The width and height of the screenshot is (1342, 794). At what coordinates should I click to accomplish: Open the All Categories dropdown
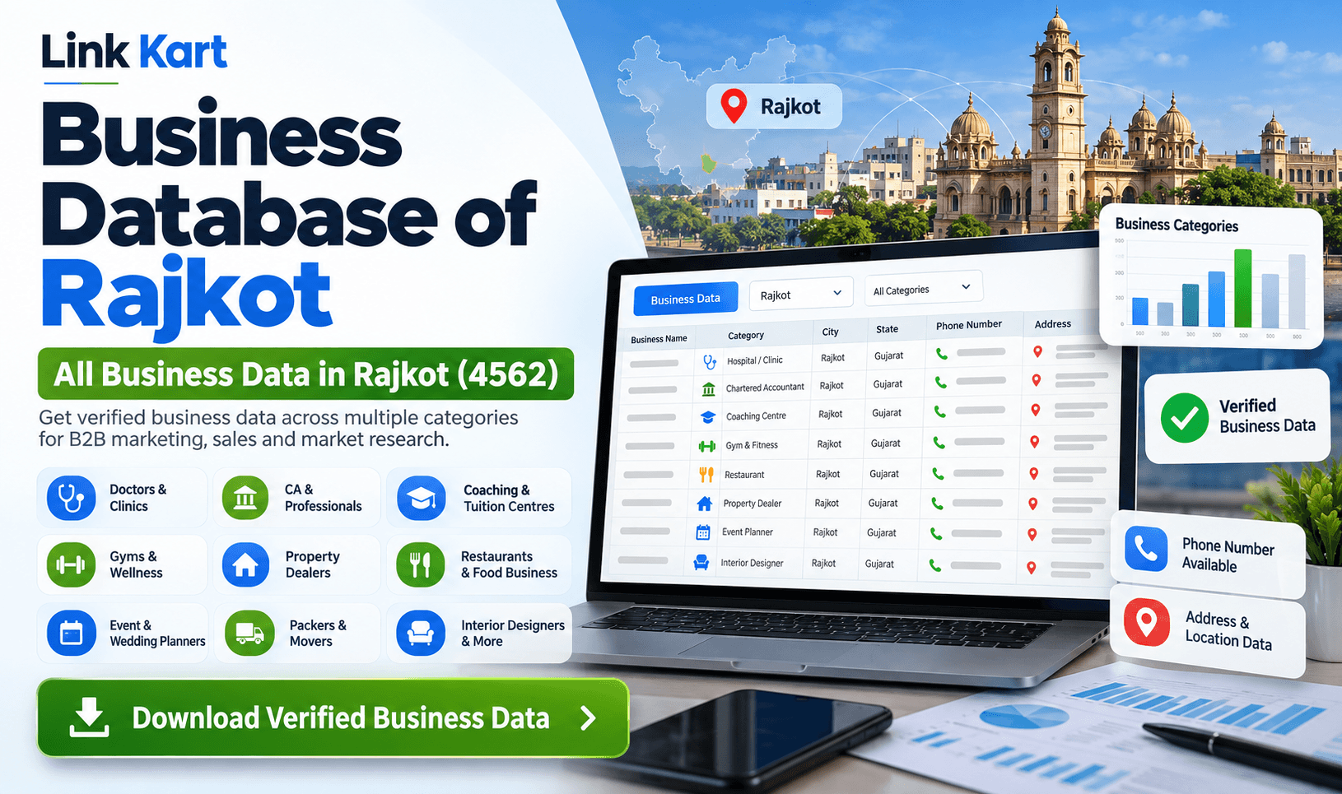(x=923, y=289)
